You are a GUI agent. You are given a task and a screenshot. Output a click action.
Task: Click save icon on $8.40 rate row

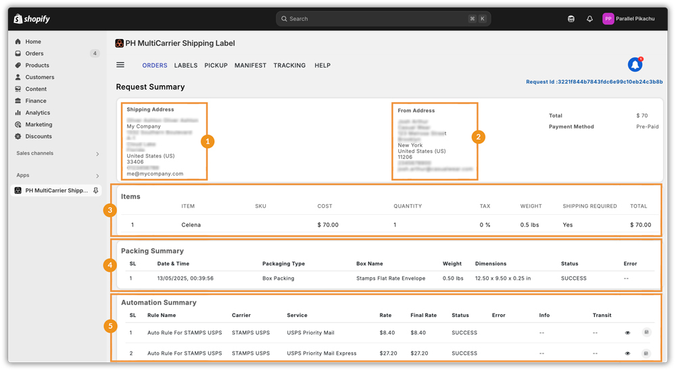[646, 332]
